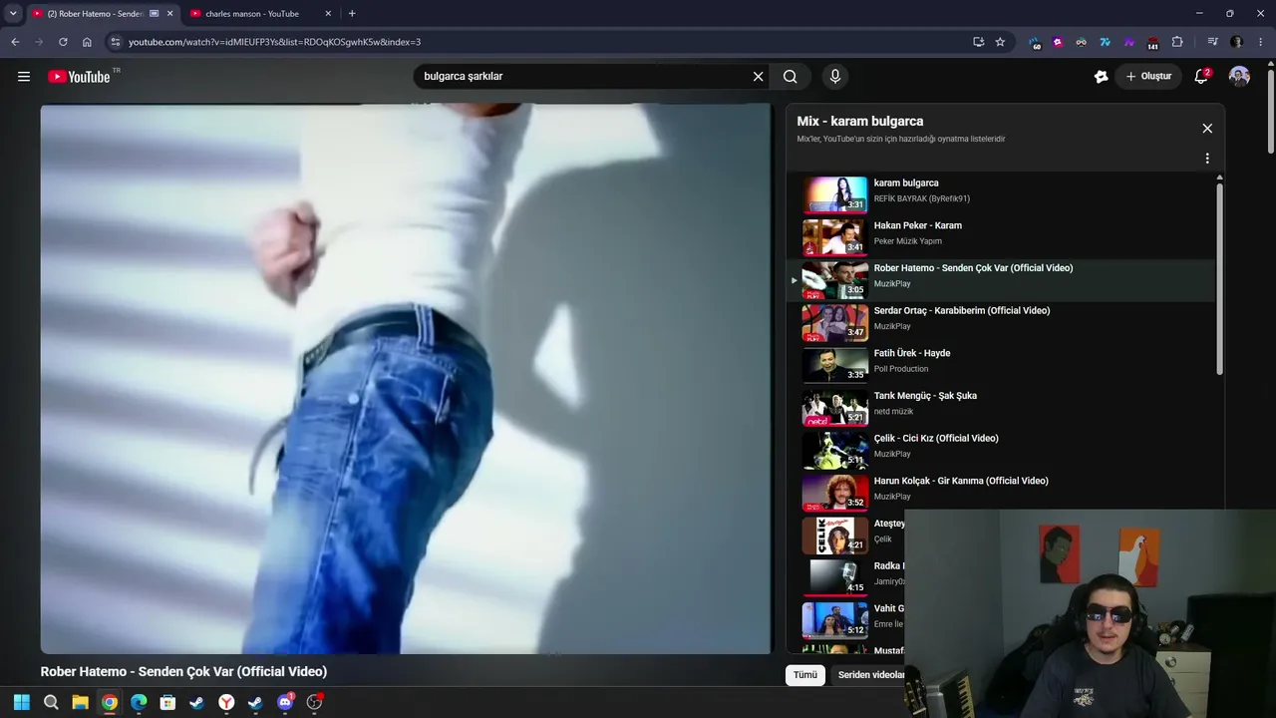
Task: Close the charles manson tab
Action: point(328,14)
